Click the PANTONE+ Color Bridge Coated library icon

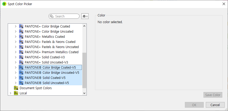pos(21,26)
